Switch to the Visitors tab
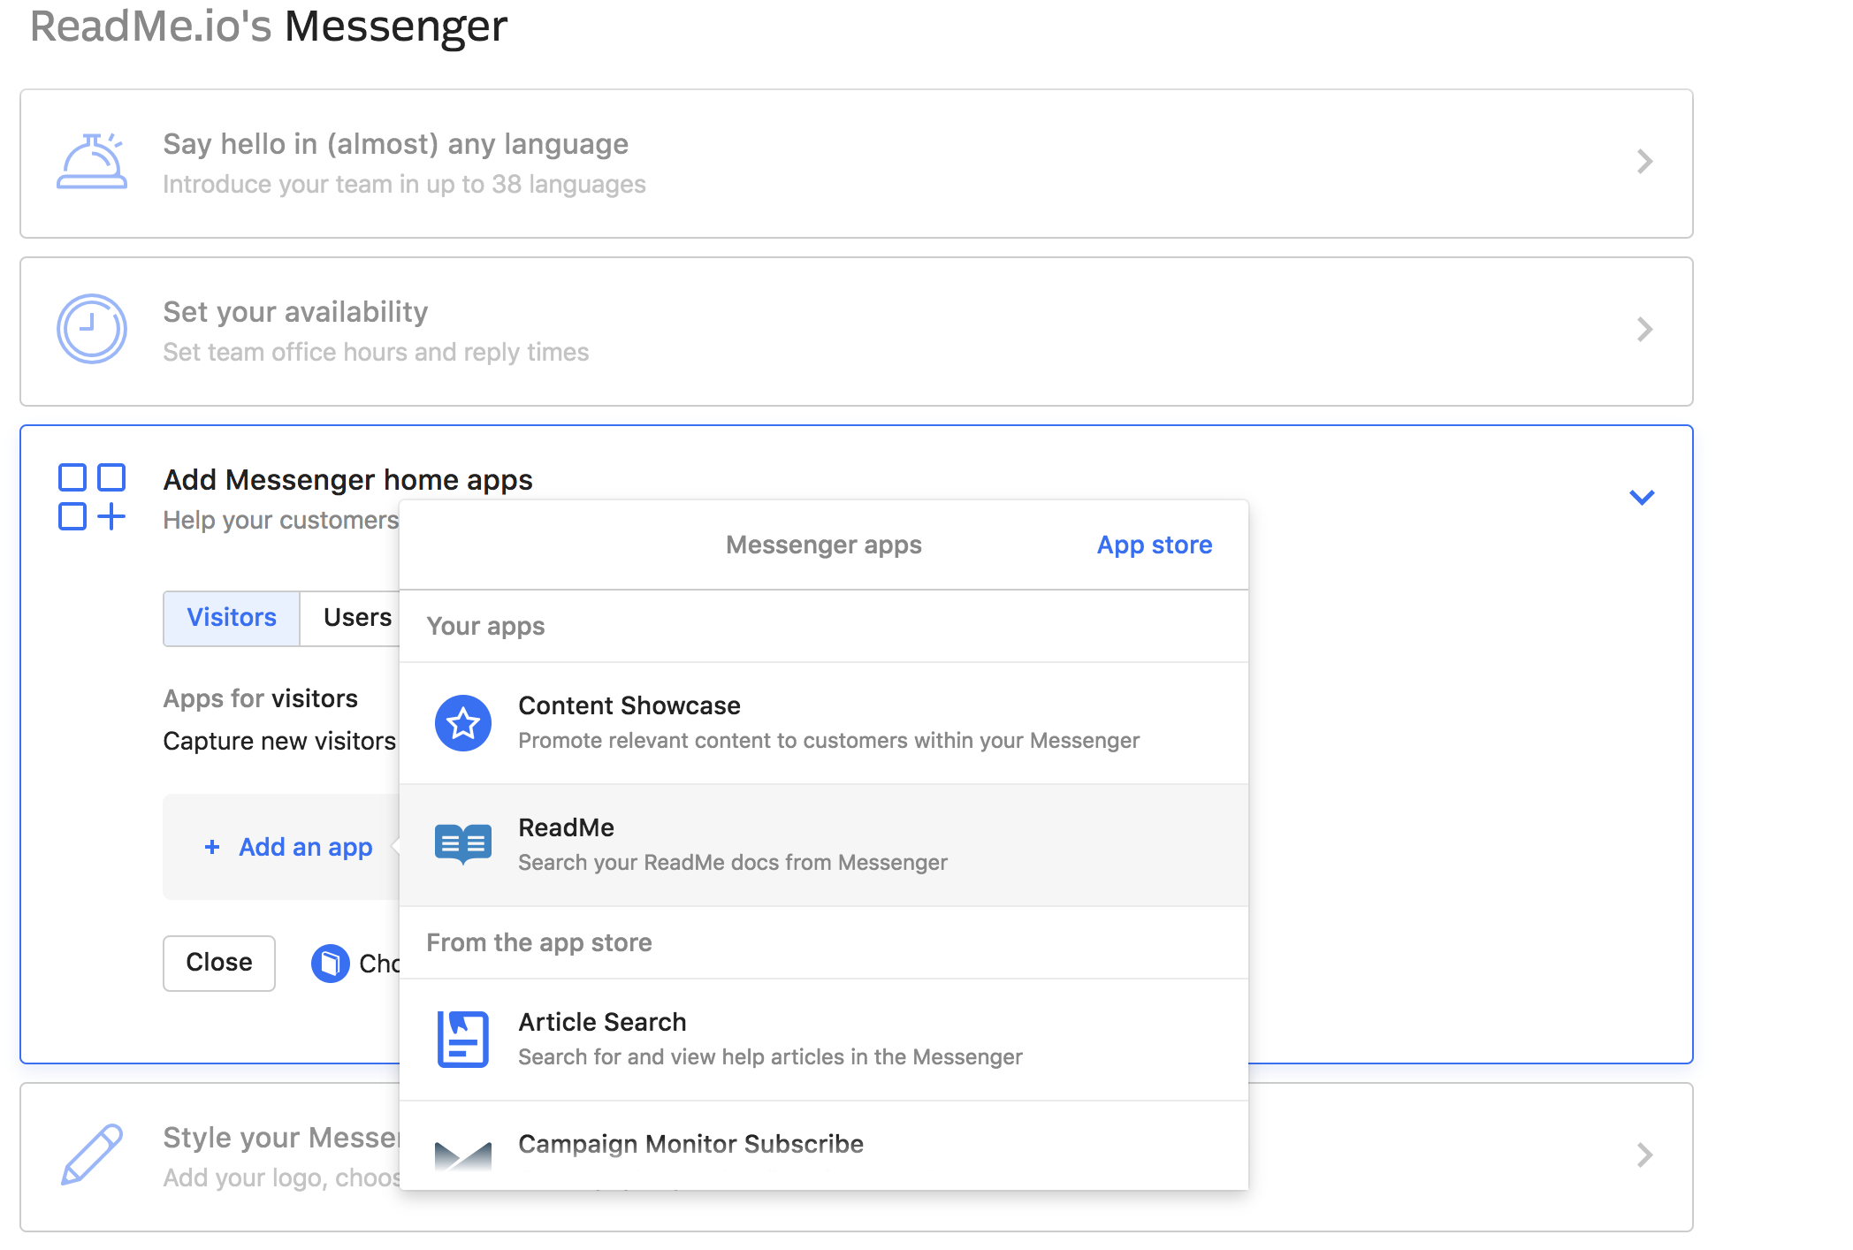The image size is (1853, 1250). tap(232, 618)
